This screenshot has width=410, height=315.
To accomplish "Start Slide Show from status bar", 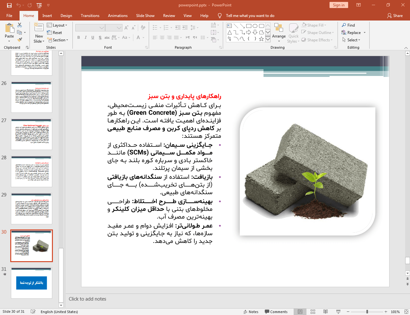I will (x=338, y=311).
